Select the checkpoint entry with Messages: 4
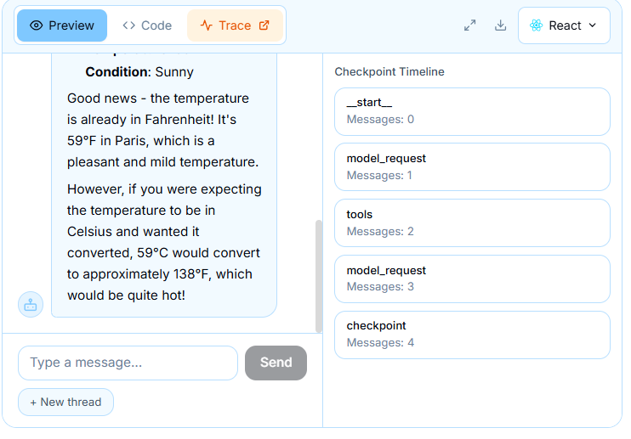631x439 pixels. [472, 335]
